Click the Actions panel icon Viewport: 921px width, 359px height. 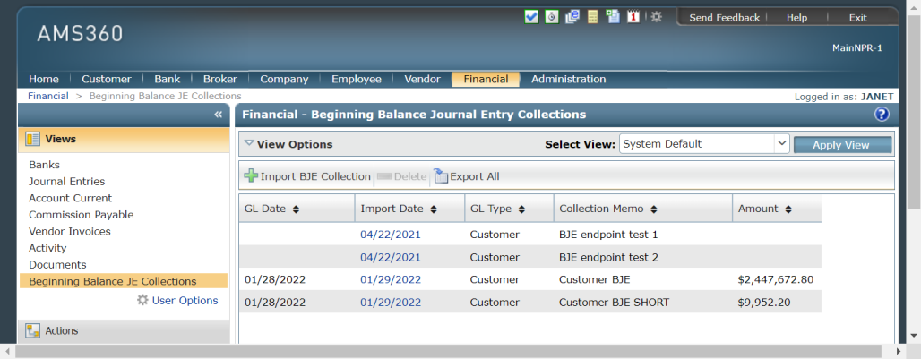click(x=33, y=331)
